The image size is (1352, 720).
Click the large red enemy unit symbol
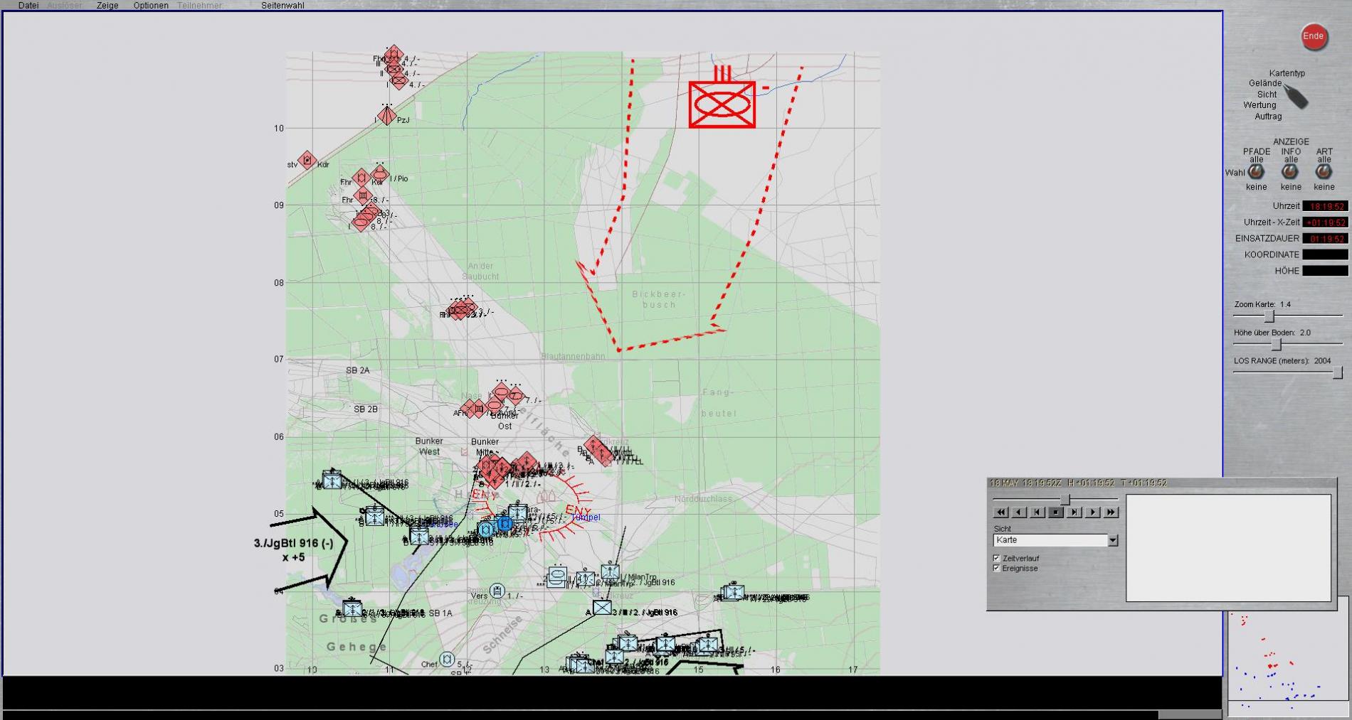(x=722, y=104)
